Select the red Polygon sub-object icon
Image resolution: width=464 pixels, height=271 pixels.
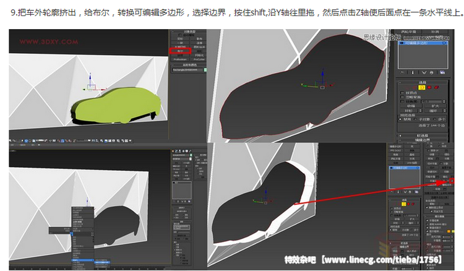[431, 87]
